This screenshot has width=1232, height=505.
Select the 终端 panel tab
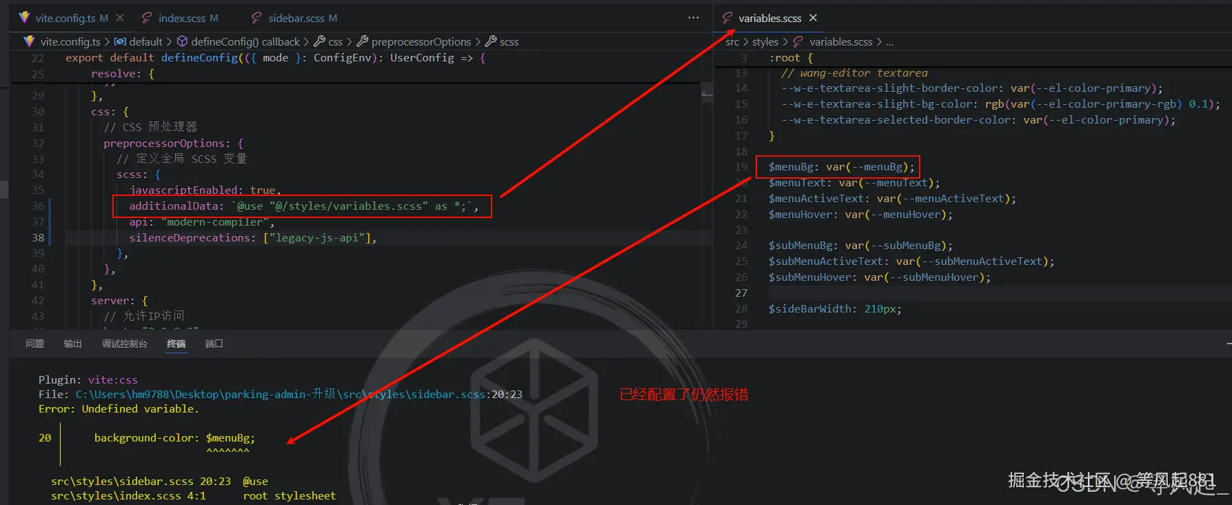point(176,344)
